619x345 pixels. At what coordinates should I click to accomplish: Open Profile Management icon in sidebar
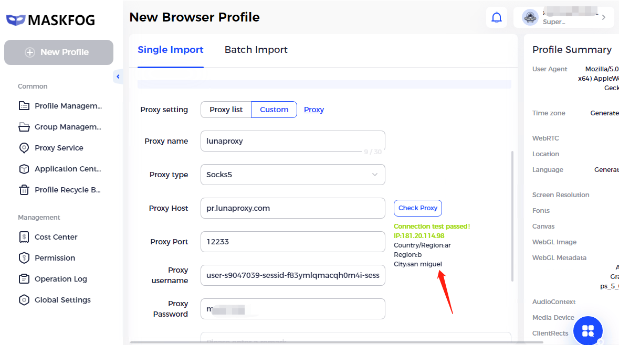[24, 106]
